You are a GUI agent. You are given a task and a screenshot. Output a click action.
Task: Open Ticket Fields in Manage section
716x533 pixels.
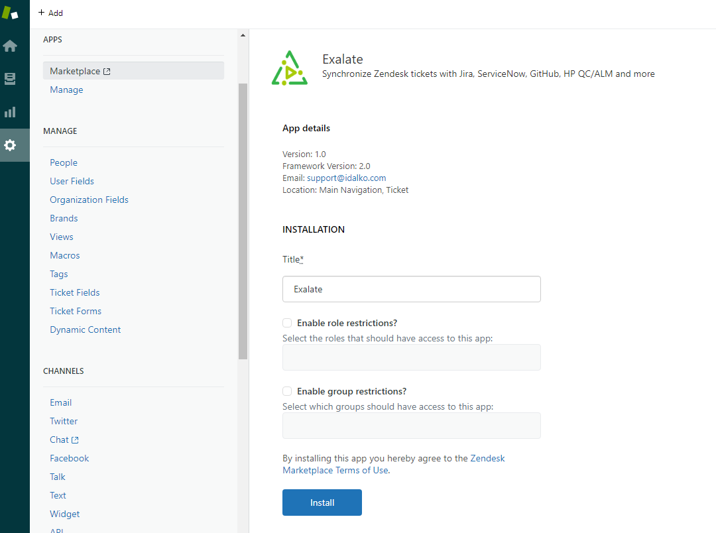pos(75,292)
